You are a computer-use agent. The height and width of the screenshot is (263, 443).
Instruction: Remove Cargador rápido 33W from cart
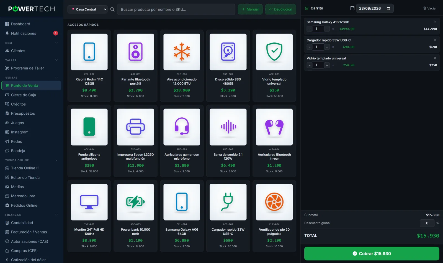coord(435,40)
